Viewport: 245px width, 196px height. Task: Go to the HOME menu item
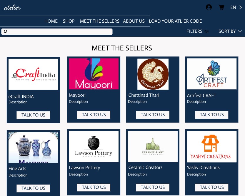point(51,21)
